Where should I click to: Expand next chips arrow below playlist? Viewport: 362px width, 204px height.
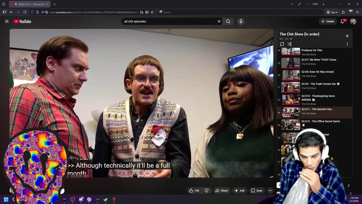(x=348, y=186)
